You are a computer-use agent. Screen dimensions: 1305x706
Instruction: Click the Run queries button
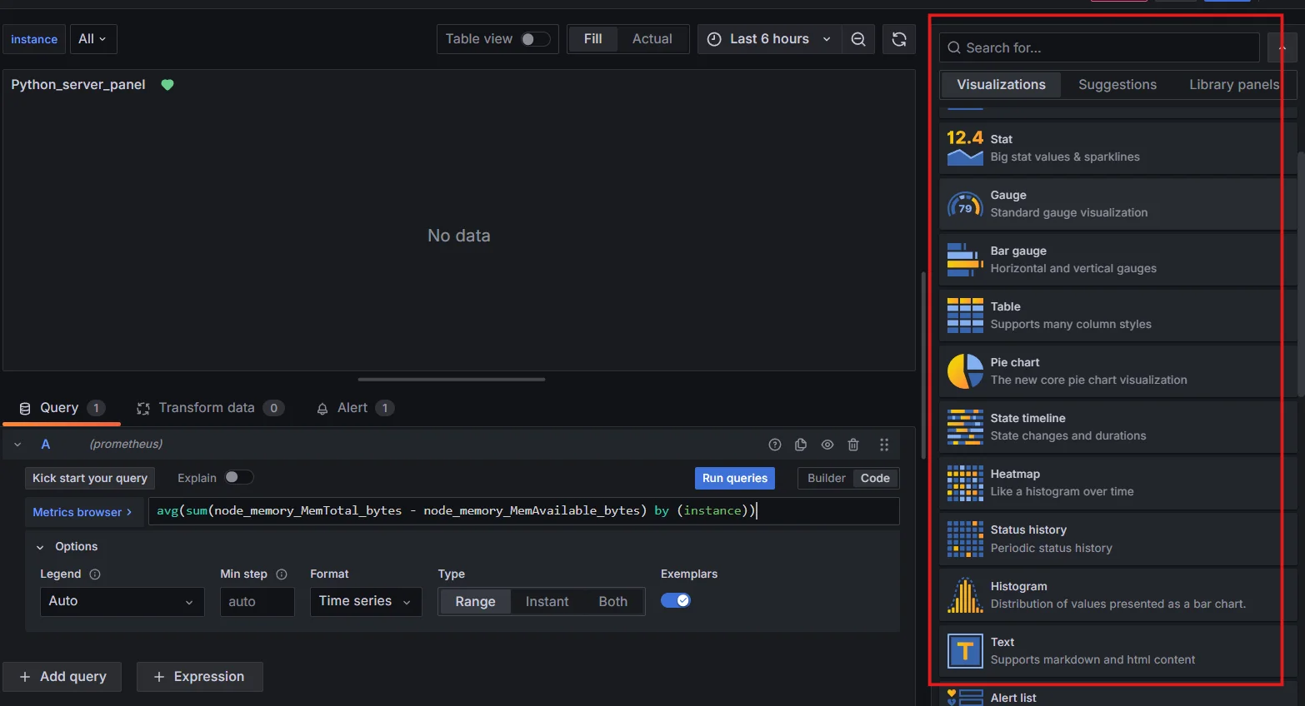click(734, 478)
